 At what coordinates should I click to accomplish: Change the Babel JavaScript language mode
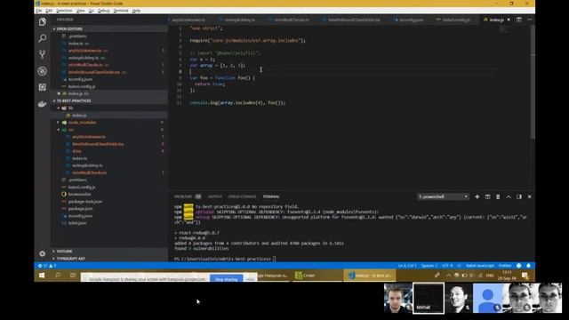tap(480, 266)
